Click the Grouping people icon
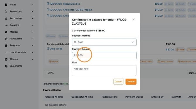The height and width of the screenshot is (109, 196). tap(6, 25)
